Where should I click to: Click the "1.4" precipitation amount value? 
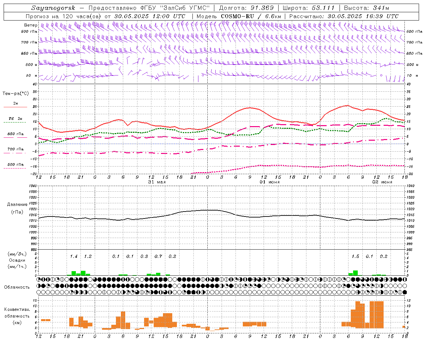pyautogui.click(x=74, y=256)
